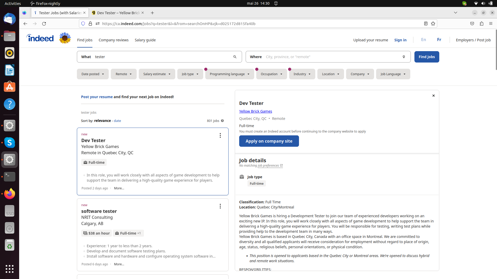Open the three-dot menu on the Dev Tester card
Screen dimensions: 497x279
(220, 135)
